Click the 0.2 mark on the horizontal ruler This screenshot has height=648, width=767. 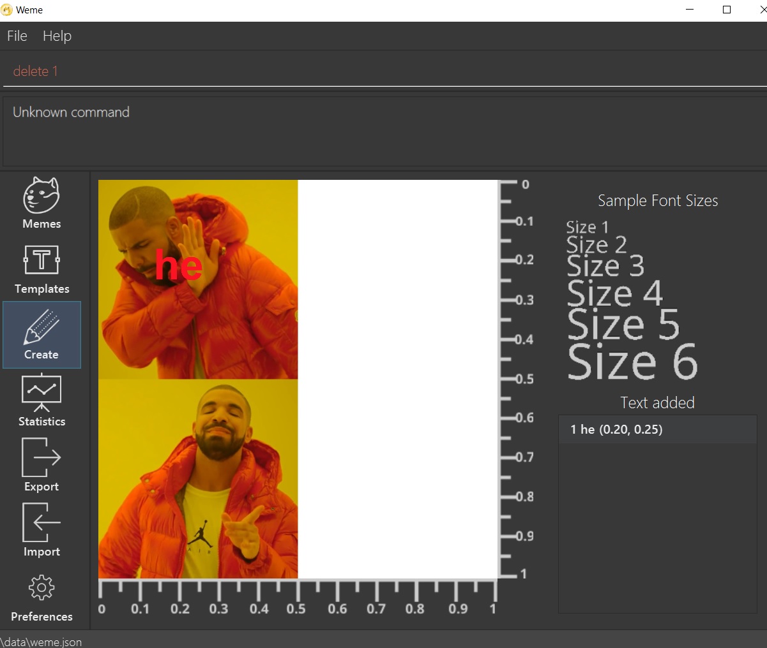[x=180, y=608]
